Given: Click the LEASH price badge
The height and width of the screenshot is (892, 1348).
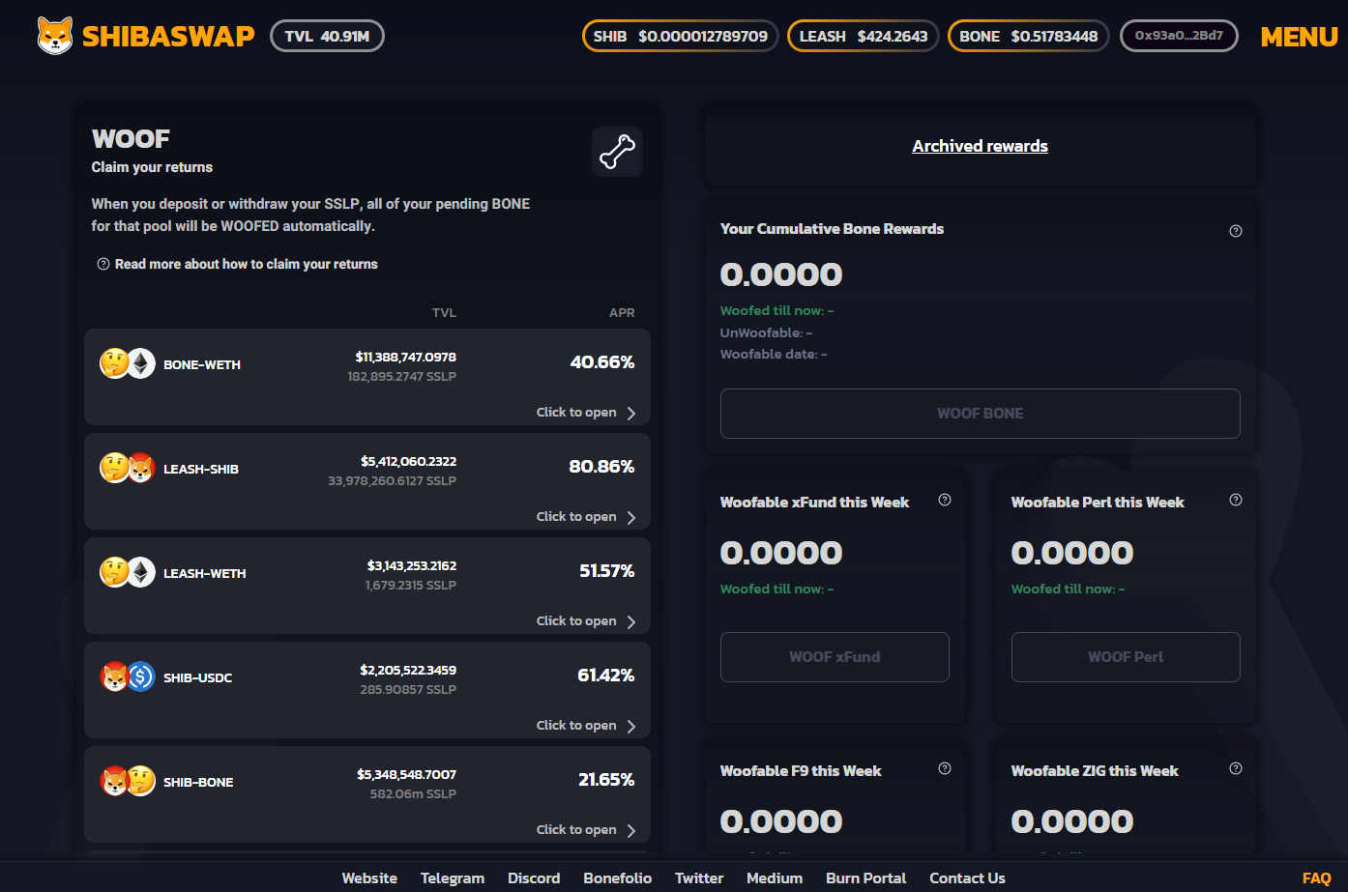Looking at the screenshot, I should (x=864, y=36).
